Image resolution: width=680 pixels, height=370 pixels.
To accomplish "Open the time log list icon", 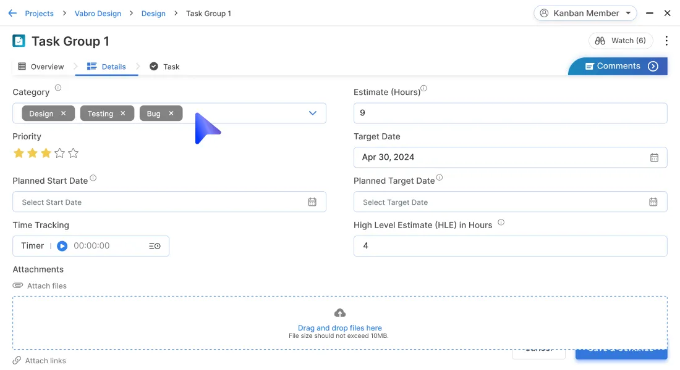I will pos(155,246).
